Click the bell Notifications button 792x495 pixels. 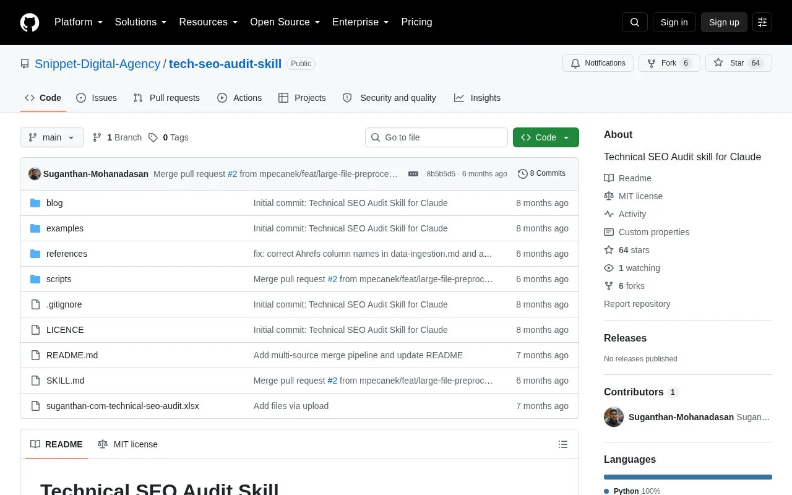(598, 63)
